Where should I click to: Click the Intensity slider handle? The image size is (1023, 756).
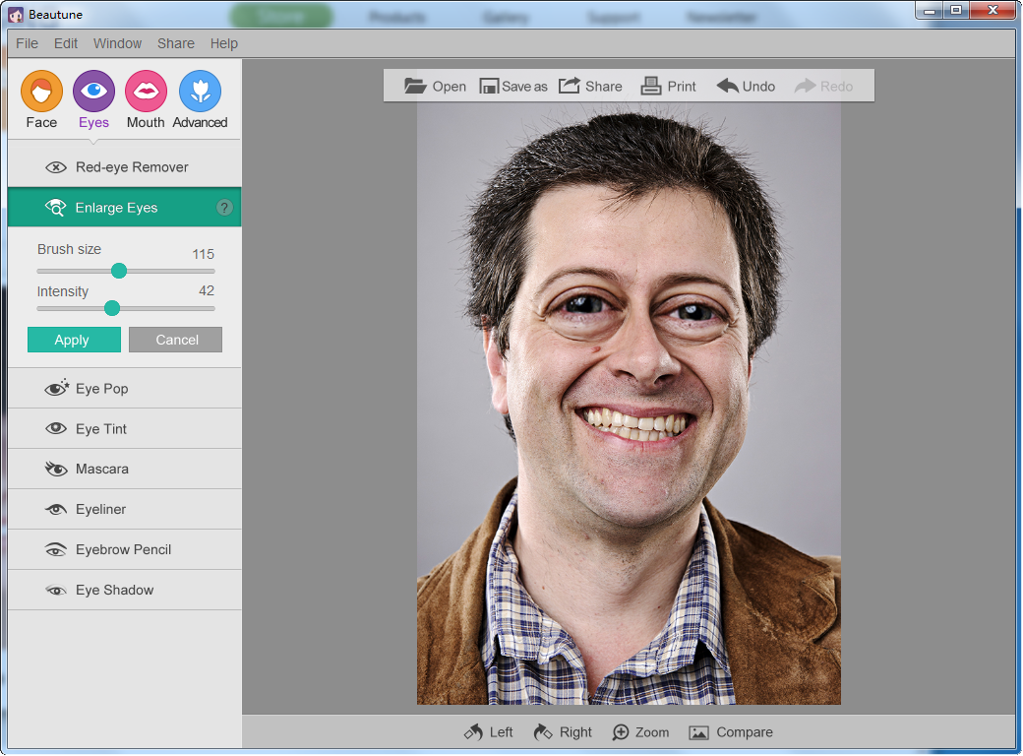click(x=112, y=308)
